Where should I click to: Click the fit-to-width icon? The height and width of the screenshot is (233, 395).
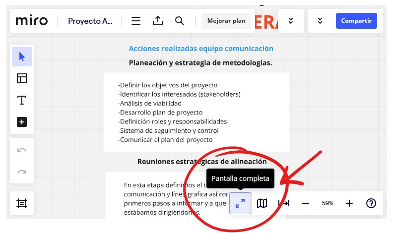point(284,203)
